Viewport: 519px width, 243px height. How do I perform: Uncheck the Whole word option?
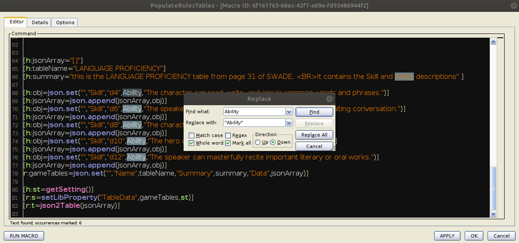click(x=192, y=143)
